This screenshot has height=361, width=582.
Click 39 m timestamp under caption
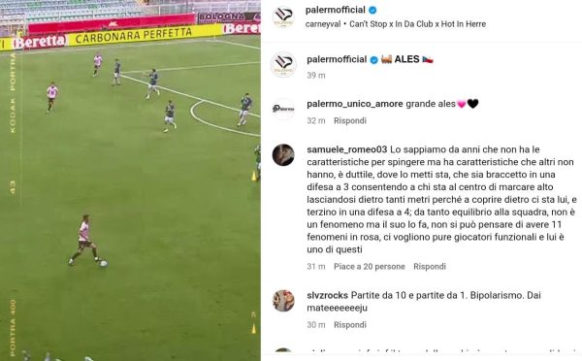tap(316, 76)
